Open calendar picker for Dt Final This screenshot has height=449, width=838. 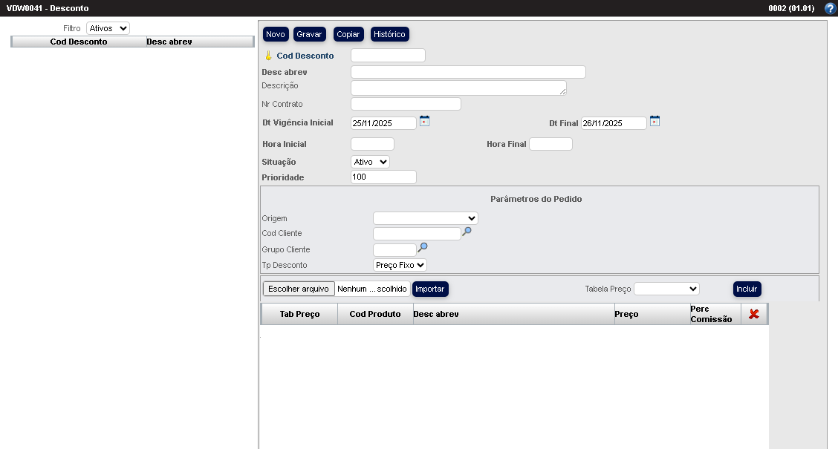pos(655,121)
